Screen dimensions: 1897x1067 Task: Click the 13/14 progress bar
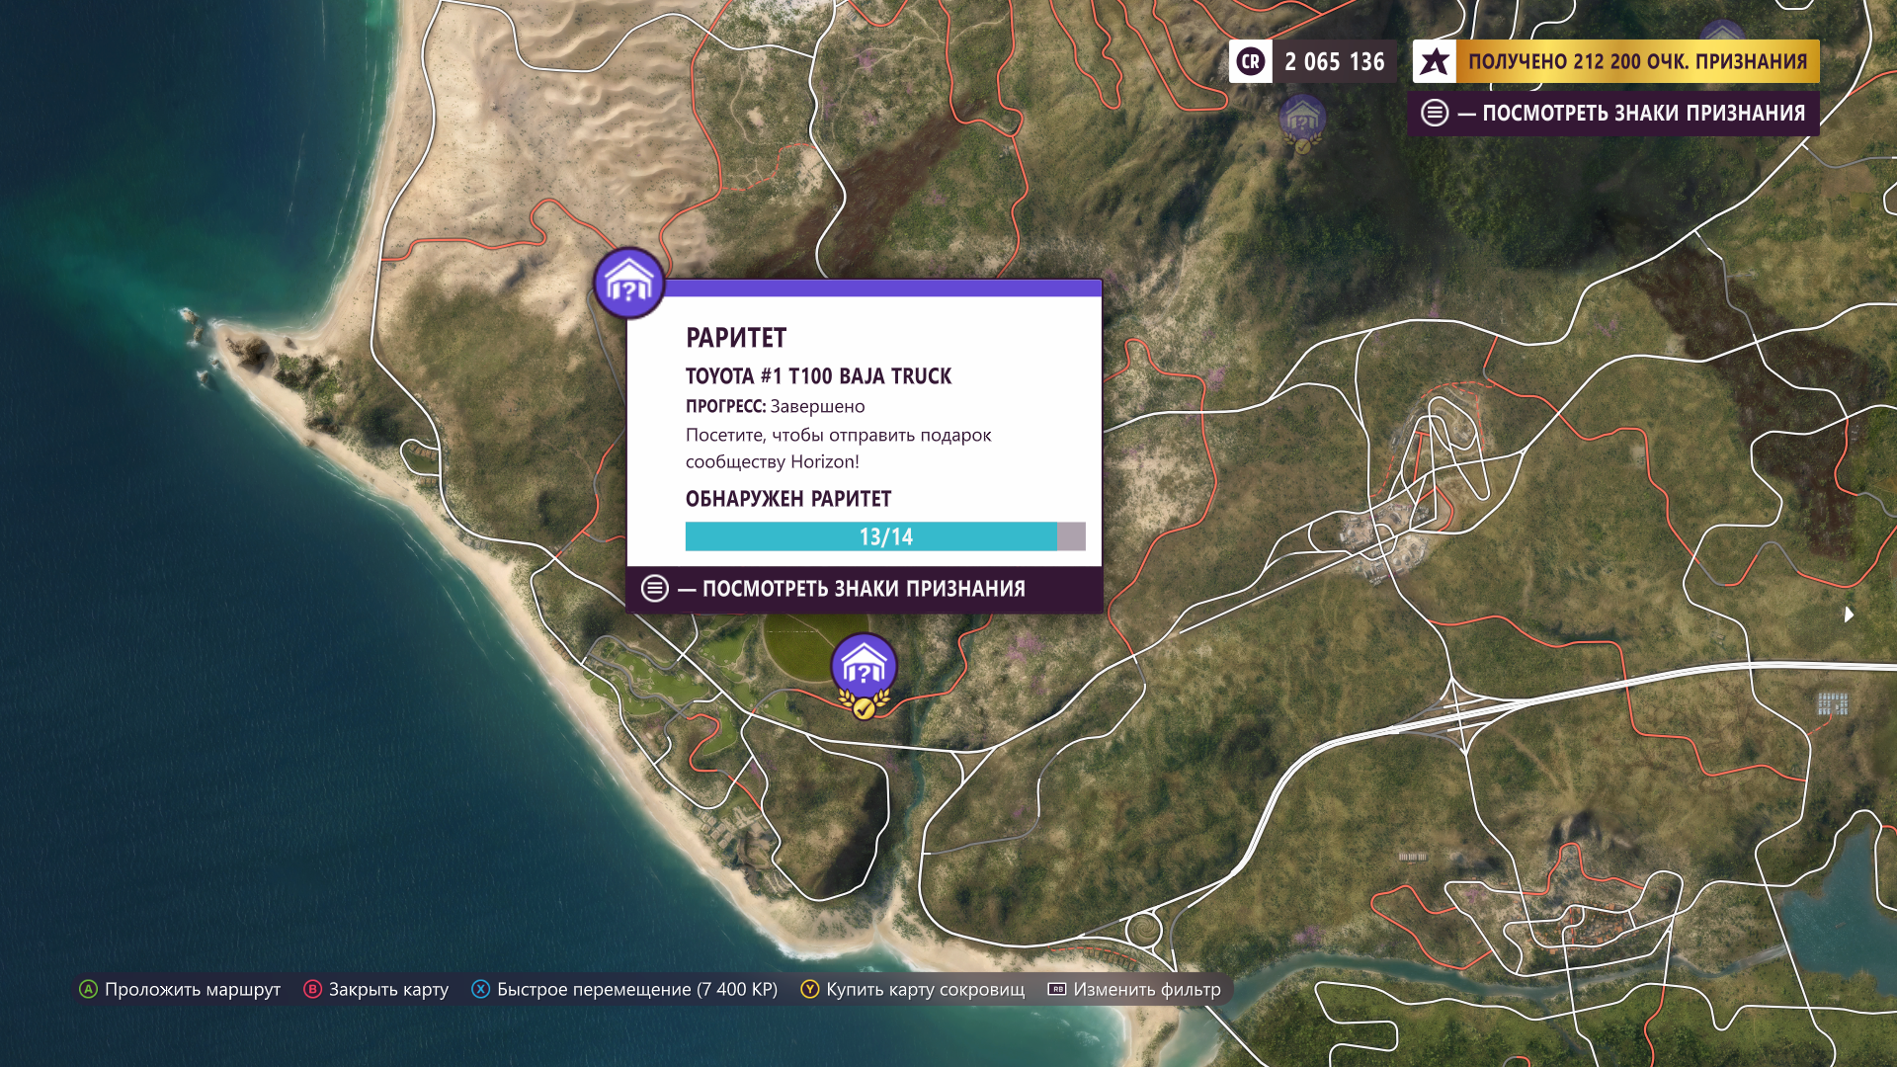pyautogui.click(x=885, y=536)
